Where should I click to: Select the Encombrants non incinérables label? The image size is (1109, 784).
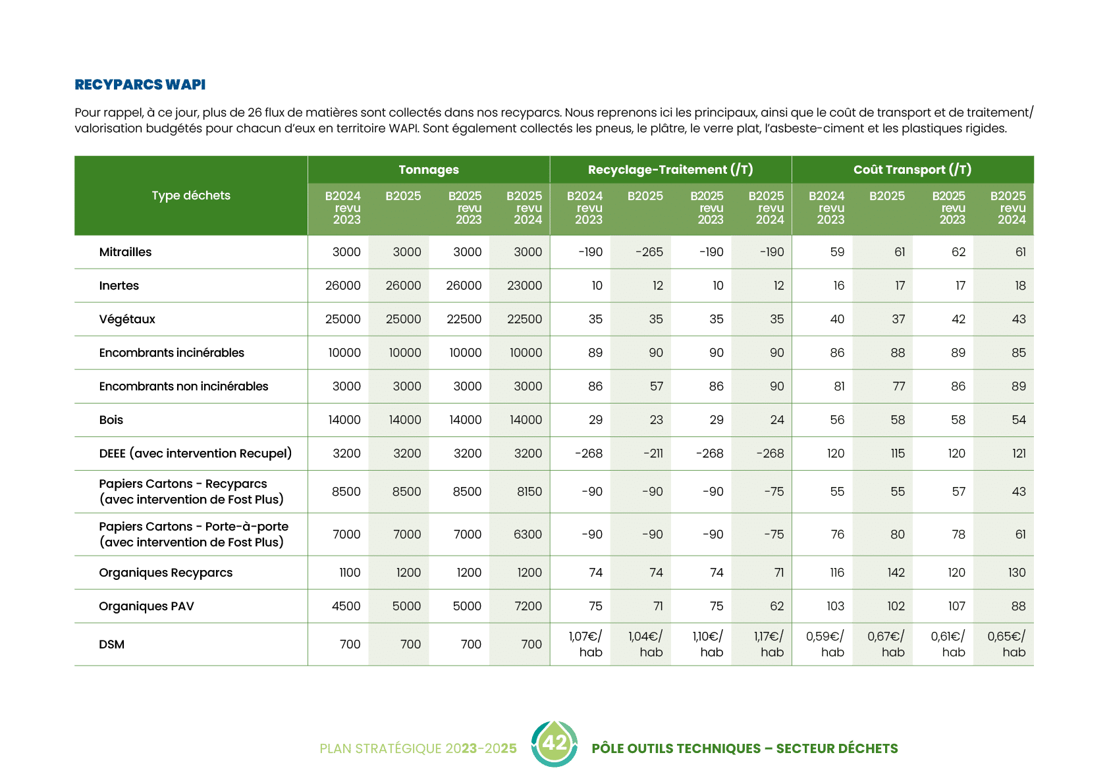point(184,386)
